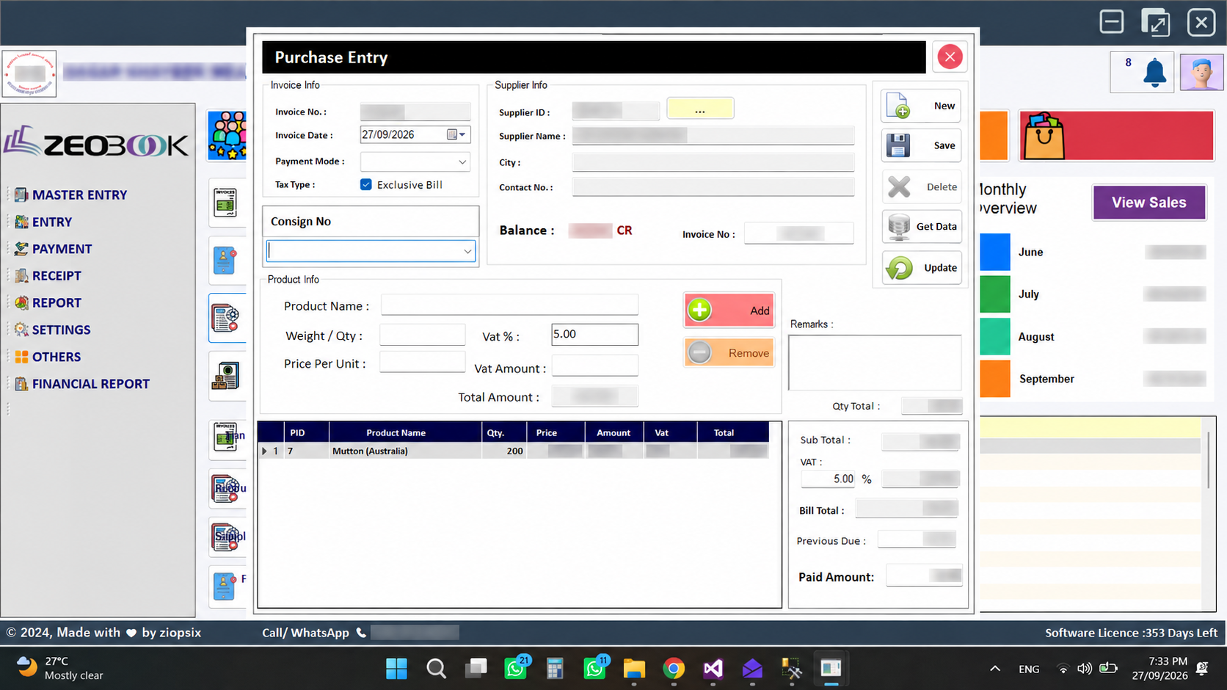Open Google Chrome from taskbar
The width and height of the screenshot is (1227, 690).
673,669
